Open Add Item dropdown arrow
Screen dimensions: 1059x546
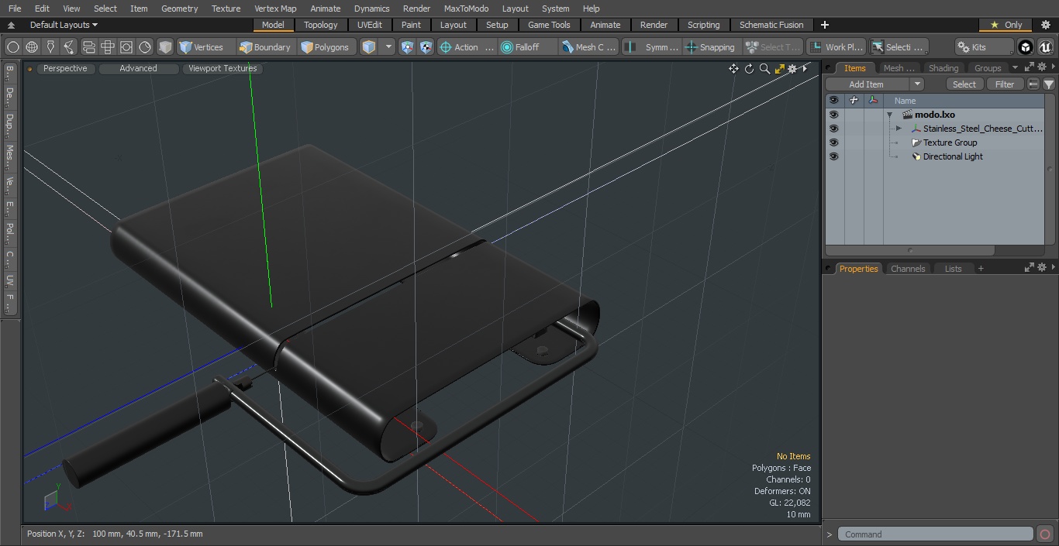pos(917,84)
